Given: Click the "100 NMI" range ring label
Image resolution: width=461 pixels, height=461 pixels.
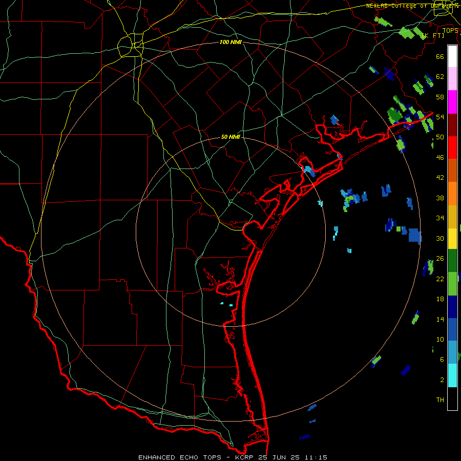Looking at the screenshot, I should (x=230, y=43).
